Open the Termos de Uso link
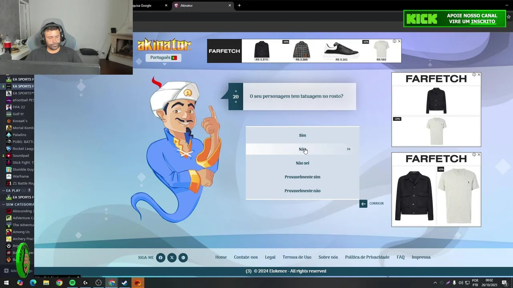This screenshot has width=513, height=288. (297, 257)
